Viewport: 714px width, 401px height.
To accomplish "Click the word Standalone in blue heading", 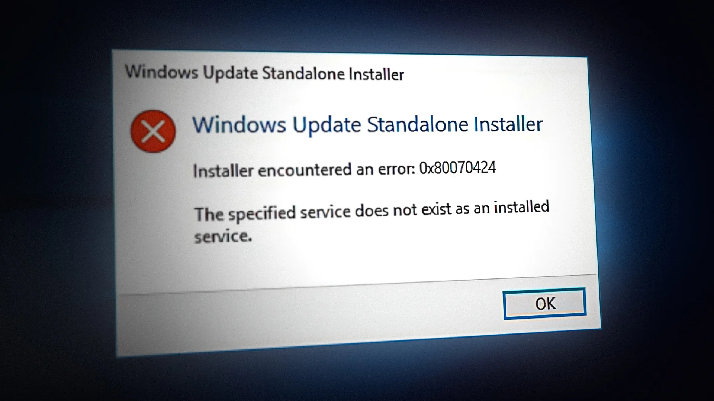I will pyautogui.click(x=418, y=124).
